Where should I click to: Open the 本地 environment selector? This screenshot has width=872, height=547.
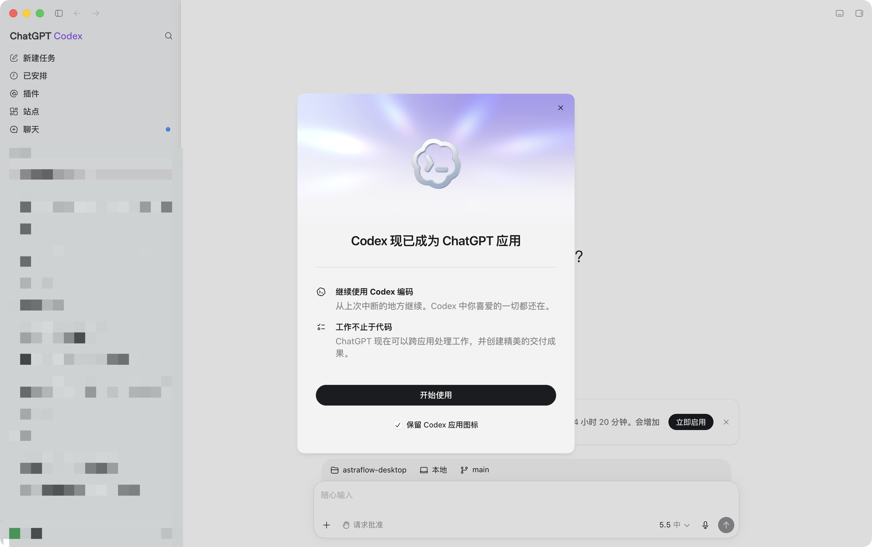point(433,470)
